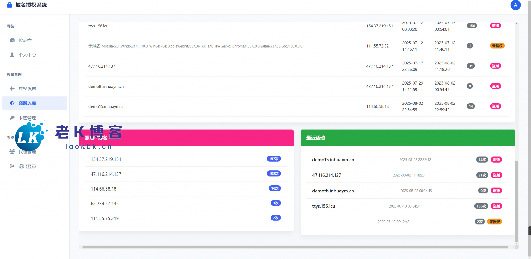Click the personal center user icon
The width and height of the screenshot is (531, 259).
point(12,55)
